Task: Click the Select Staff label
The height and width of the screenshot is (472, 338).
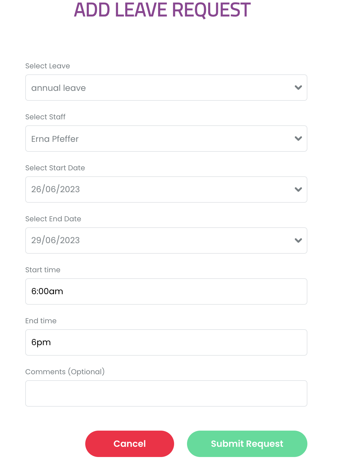Action: click(x=45, y=117)
